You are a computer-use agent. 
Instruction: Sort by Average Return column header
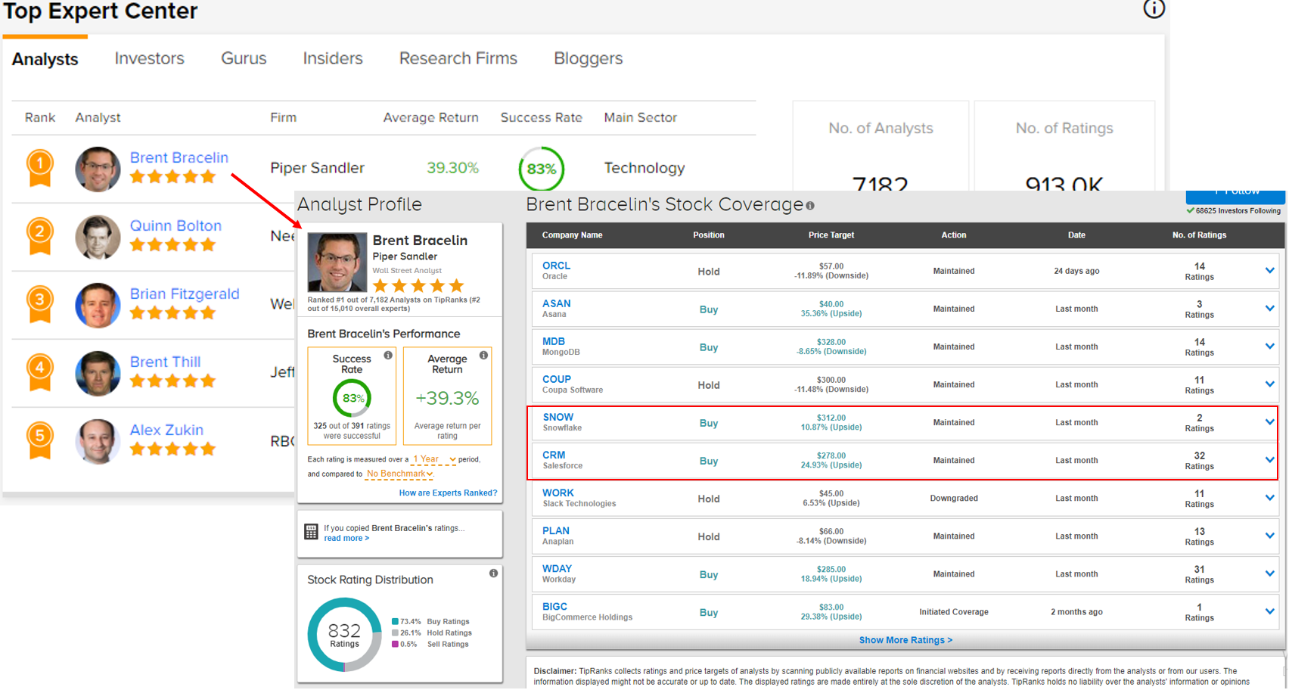[430, 117]
